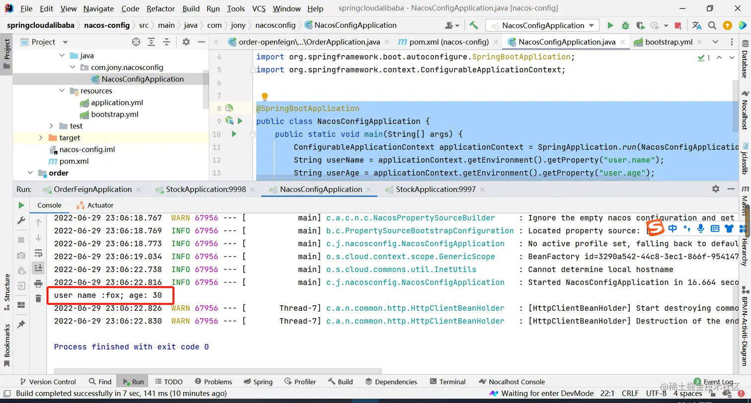751x403 pixels.
Task: Open Run panel settings gear
Action: pos(716,189)
